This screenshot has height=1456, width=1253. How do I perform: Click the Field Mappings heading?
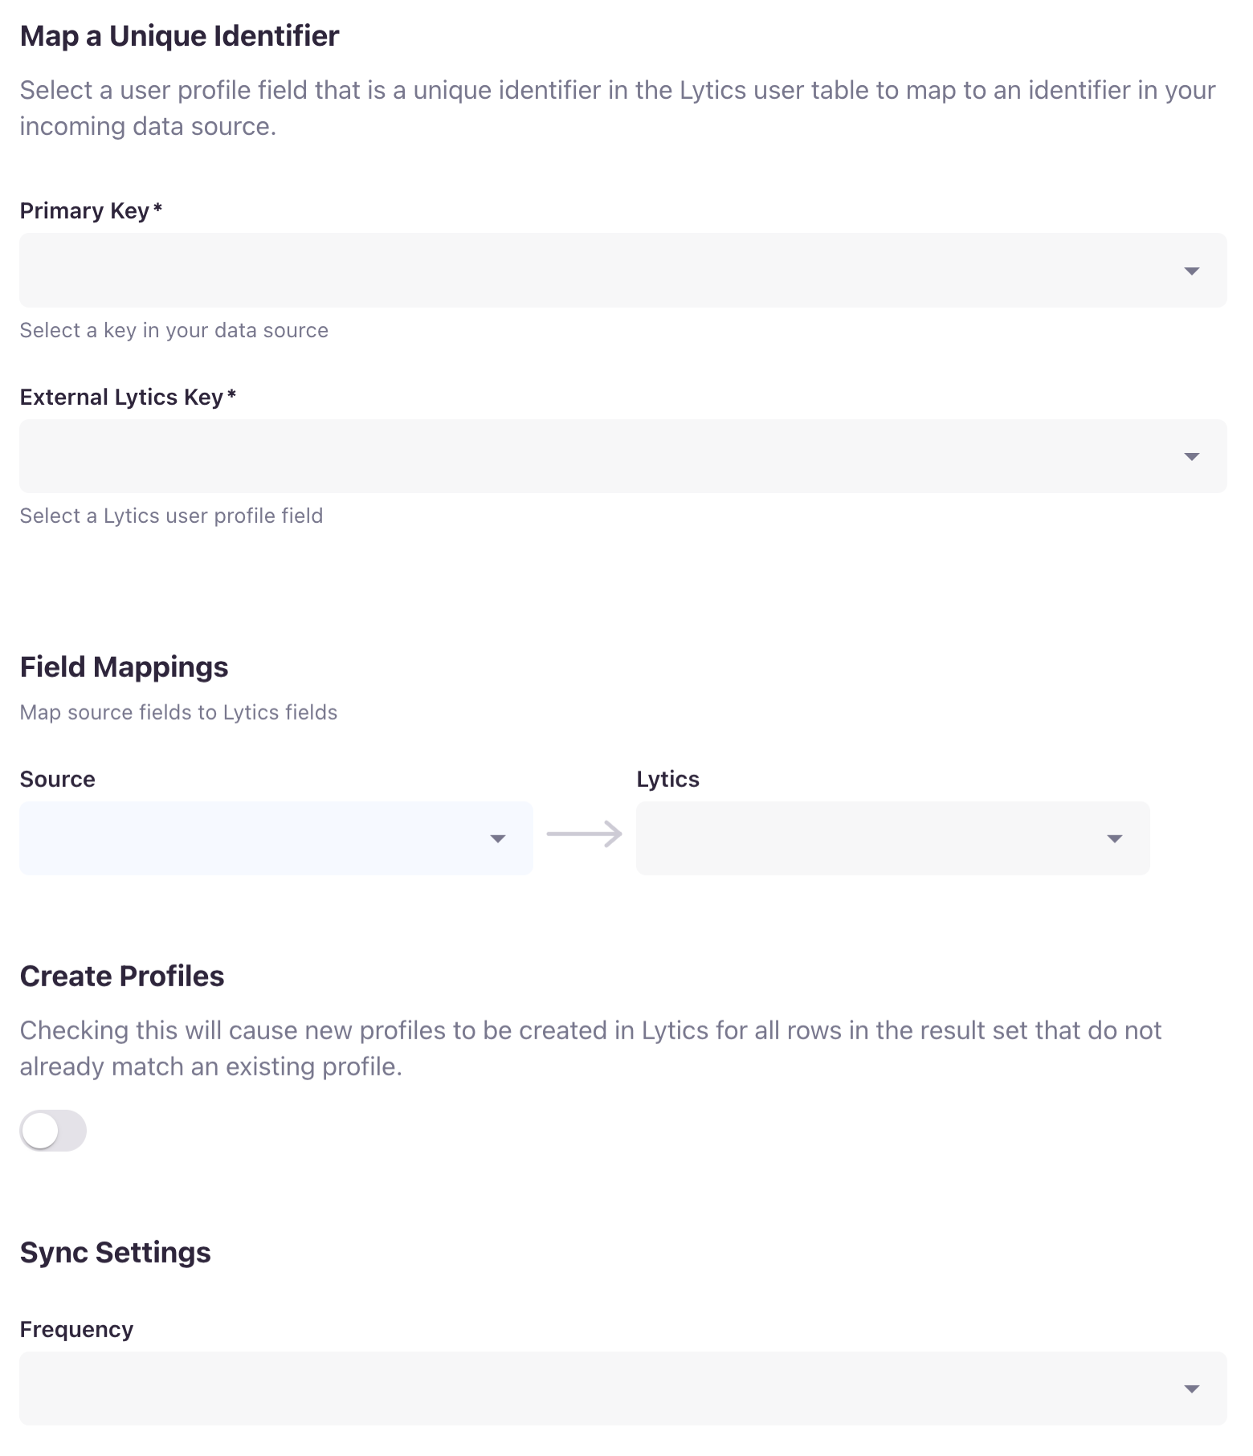(x=124, y=667)
